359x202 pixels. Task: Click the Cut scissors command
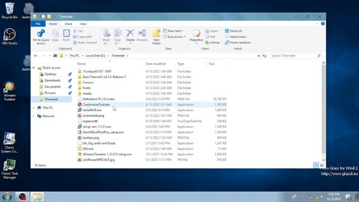(x=78, y=31)
